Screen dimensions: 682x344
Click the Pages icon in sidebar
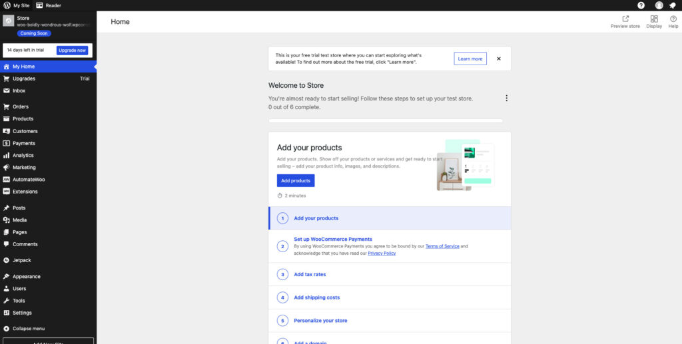click(6, 232)
